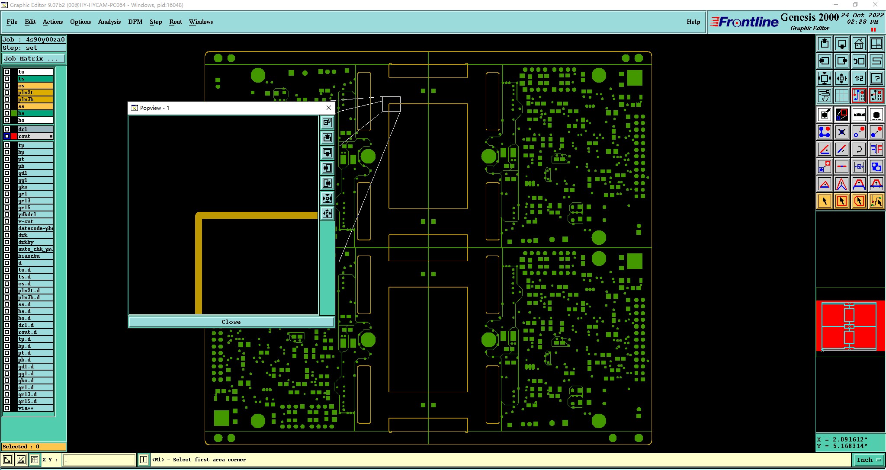The width and height of the screenshot is (886, 470).
Task: Click the exclamation mark icon in status bar
Action: coord(144,460)
